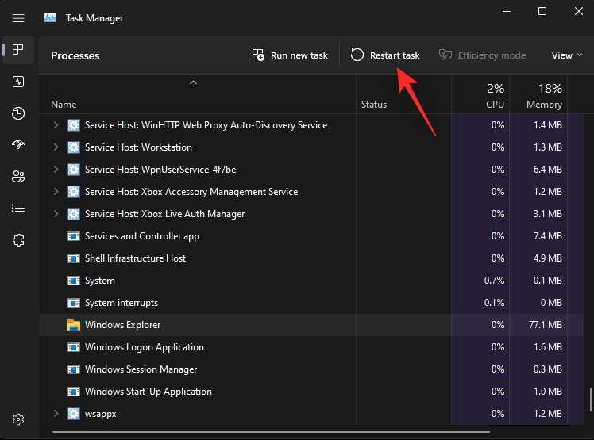
Task: Click the Xbox Accessory Management Service gear icon
Action: (74, 192)
